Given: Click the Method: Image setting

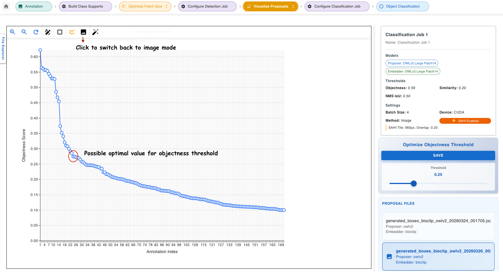Looking at the screenshot, I should [x=398, y=121].
